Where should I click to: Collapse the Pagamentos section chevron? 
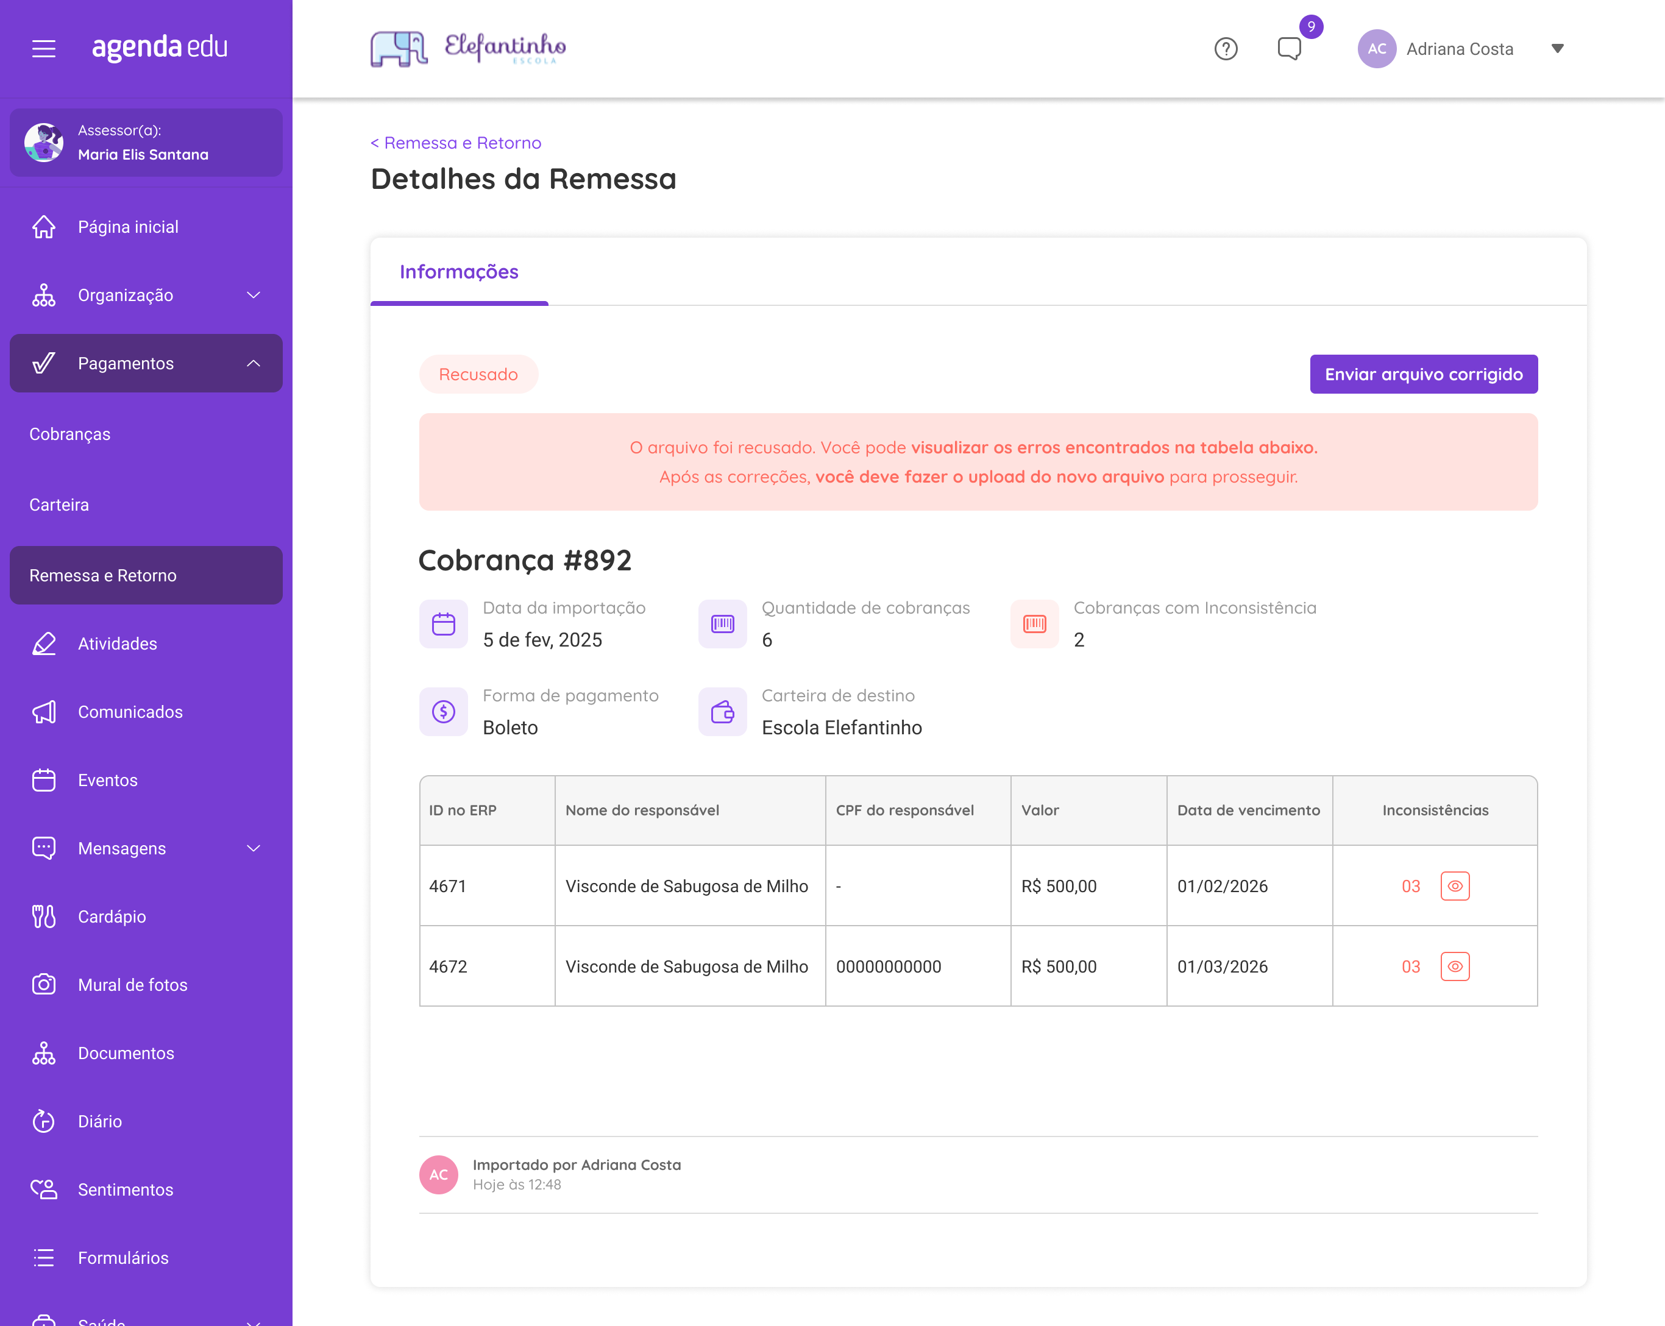(254, 364)
